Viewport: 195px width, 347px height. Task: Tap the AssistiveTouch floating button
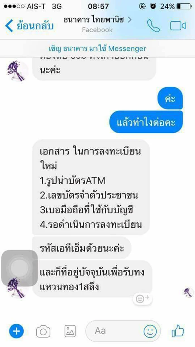pyautogui.click(x=19, y=268)
